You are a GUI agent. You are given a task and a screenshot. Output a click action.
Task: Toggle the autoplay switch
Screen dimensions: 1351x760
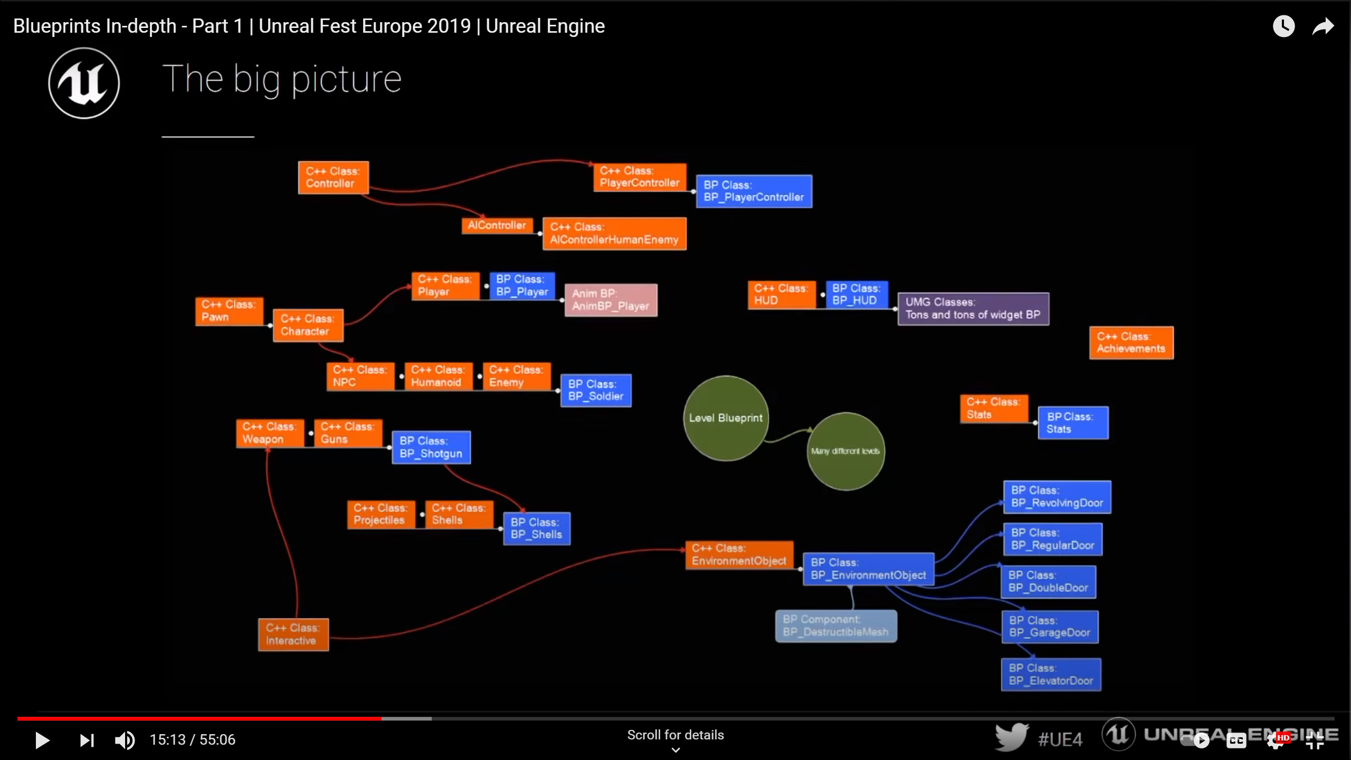[1198, 740]
